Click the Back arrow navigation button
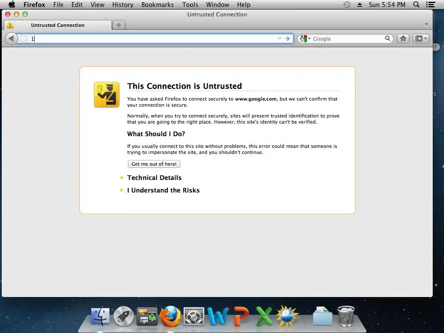 (11, 39)
